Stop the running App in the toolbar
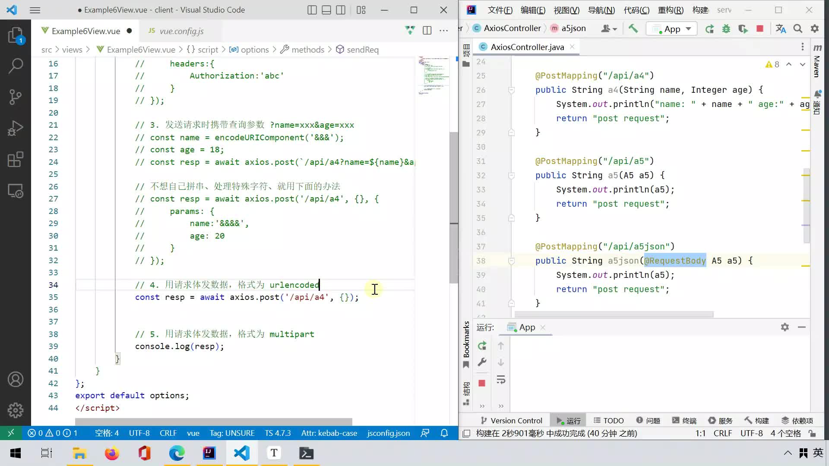 [x=760, y=28]
